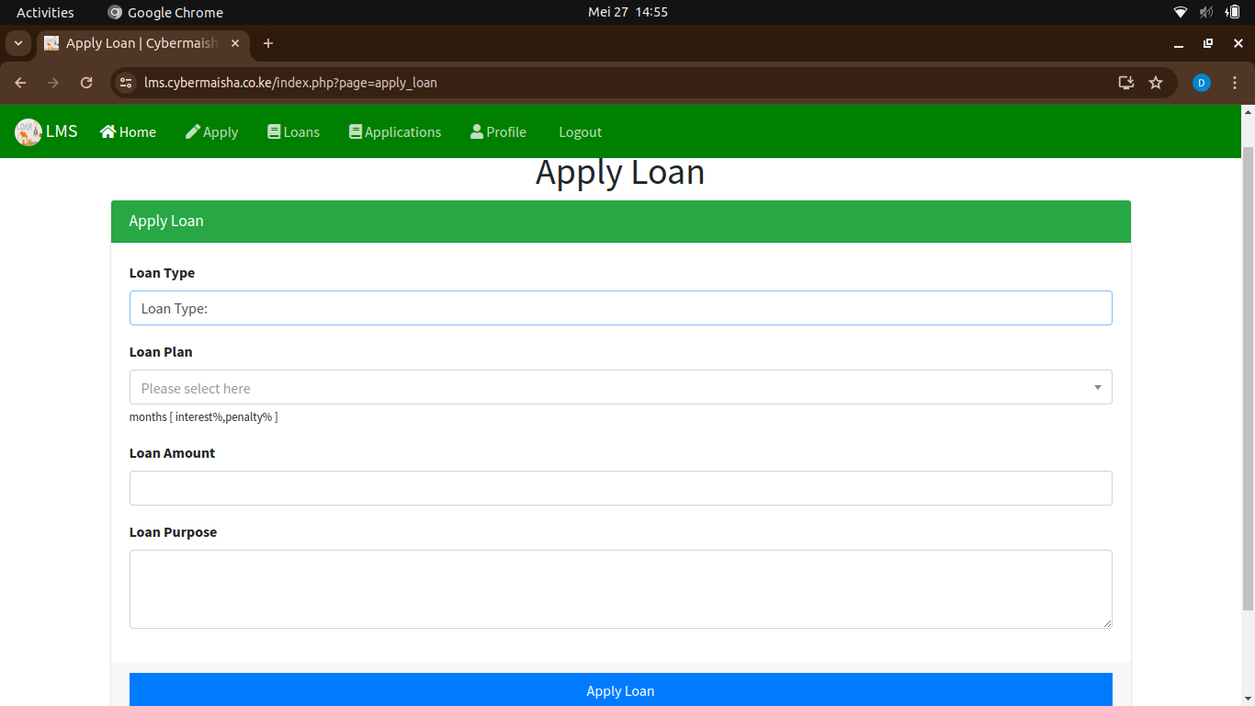Click the forward navigation arrow
Image resolution: width=1255 pixels, height=706 pixels.
[53, 83]
